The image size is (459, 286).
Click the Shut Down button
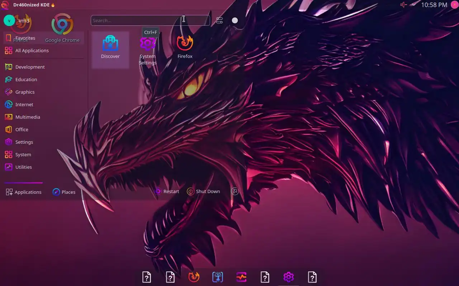tap(204, 191)
